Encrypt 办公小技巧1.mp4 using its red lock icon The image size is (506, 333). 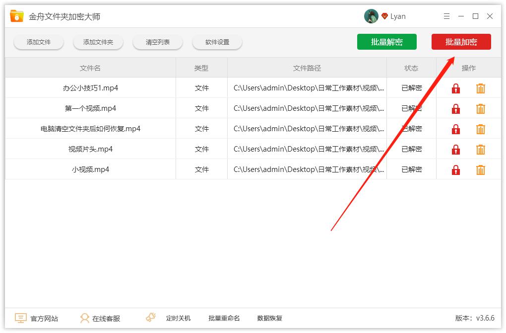pyautogui.click(x=455, y=88)
